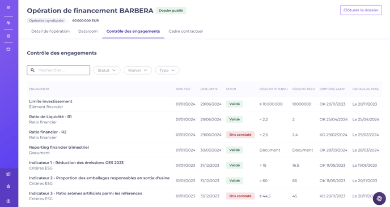Expand the Waiver filter dropdown

pos(138,70)
